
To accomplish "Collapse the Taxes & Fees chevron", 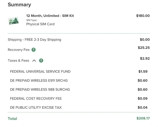I will (34, 60).
